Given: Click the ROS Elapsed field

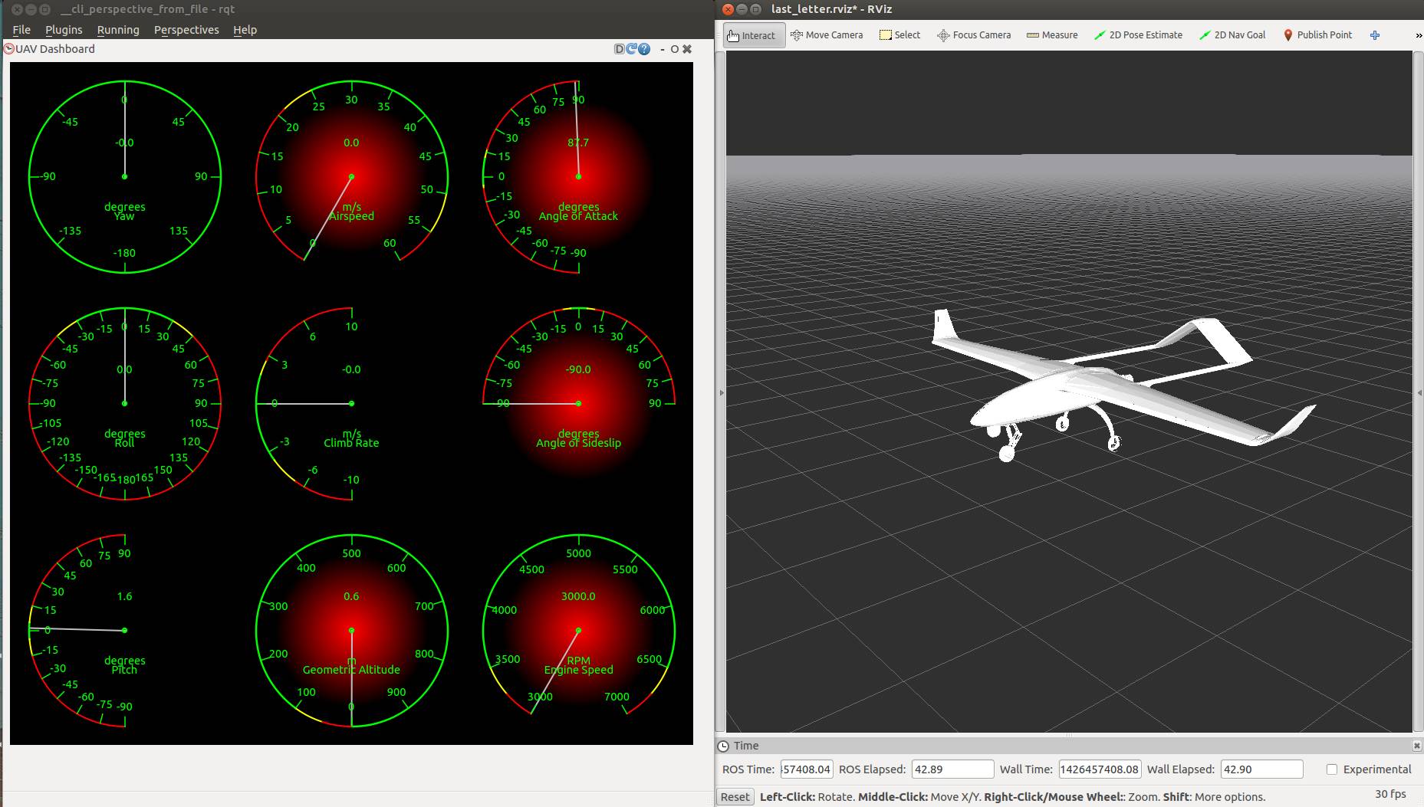Looking at the screenshot, I should 952,769.
